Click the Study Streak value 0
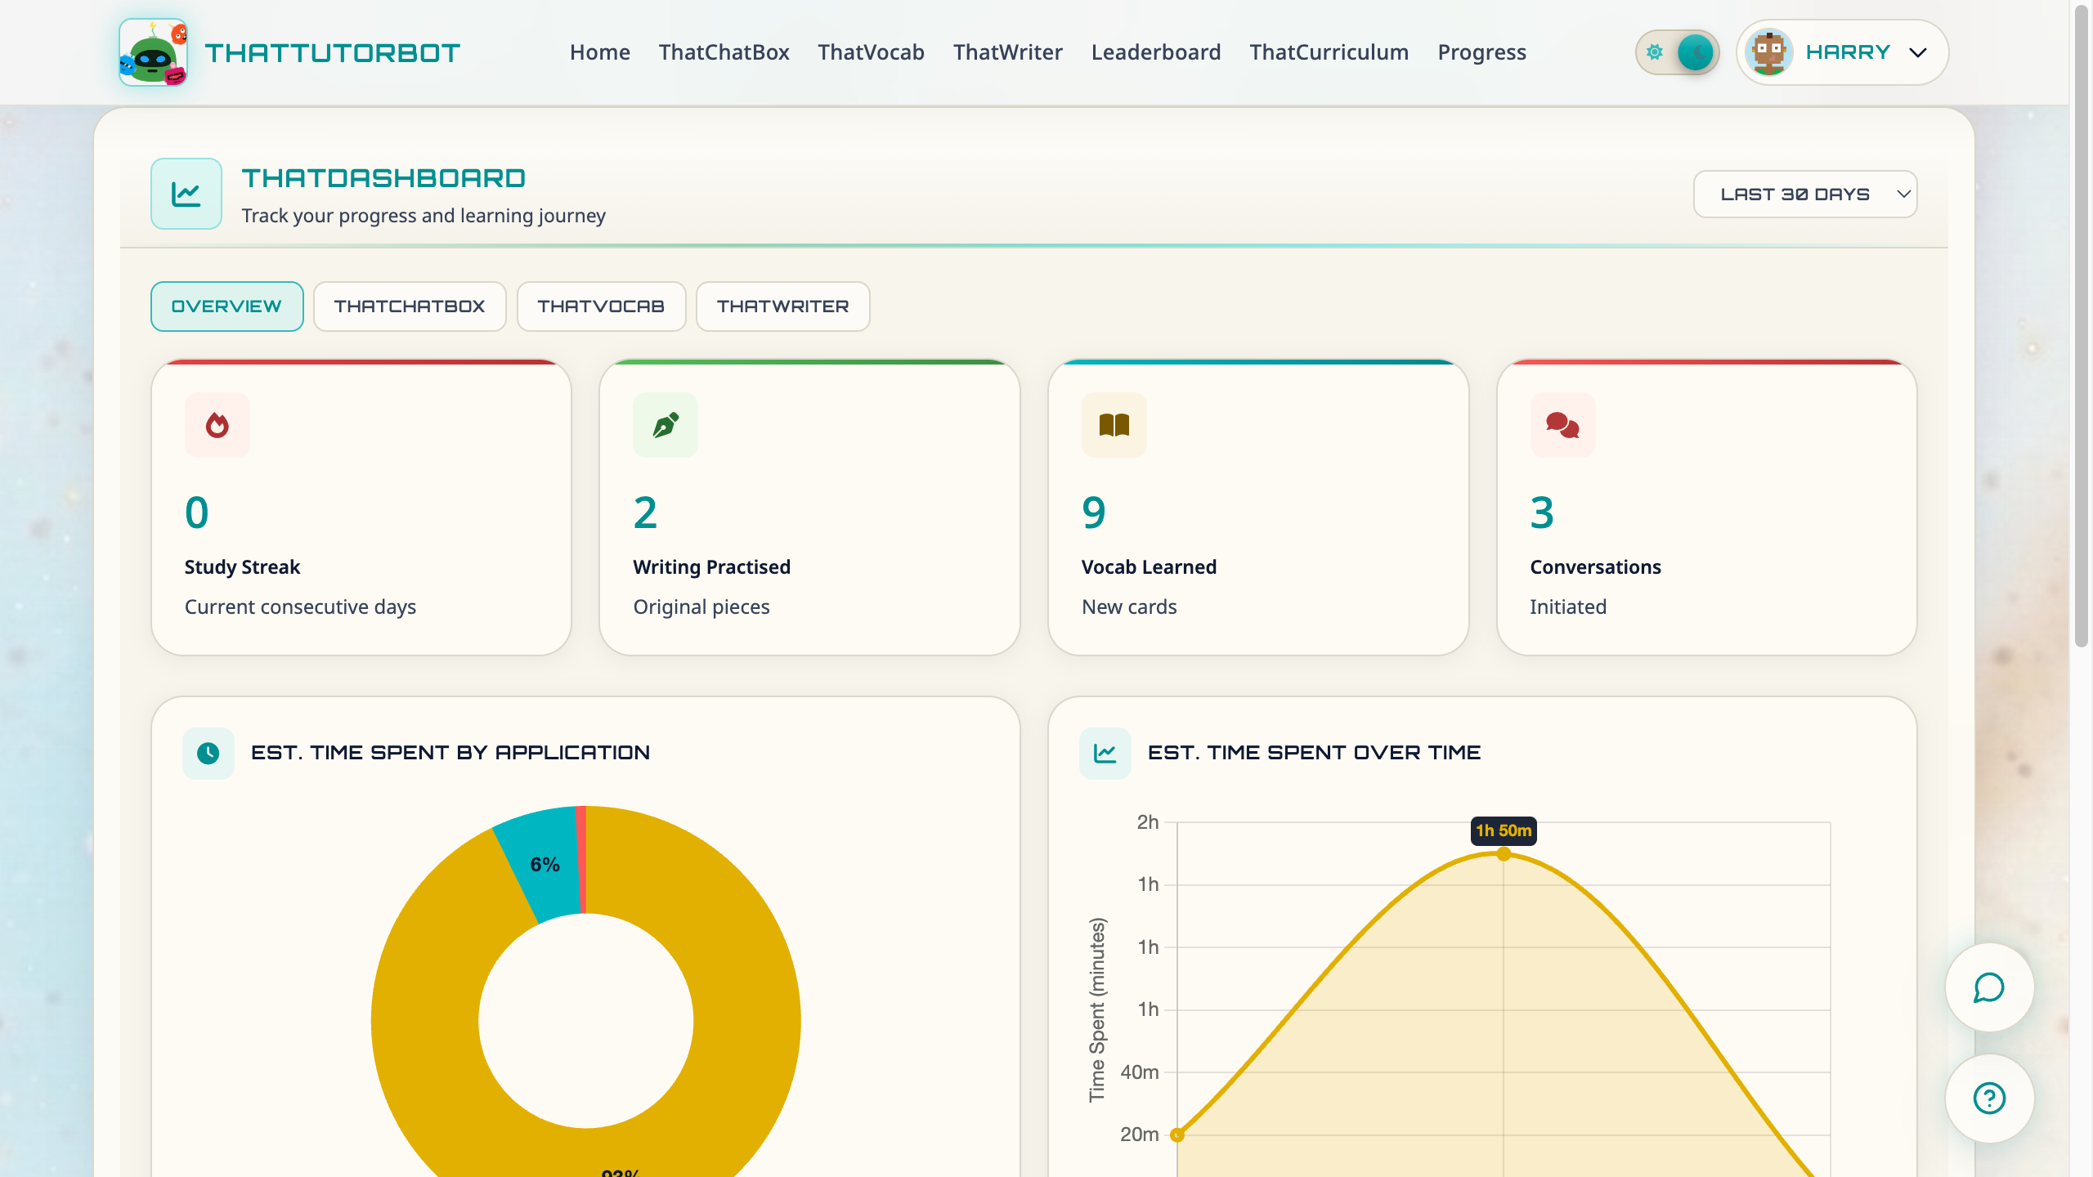Screen dimensions: 2093x1177 (197, 512)
